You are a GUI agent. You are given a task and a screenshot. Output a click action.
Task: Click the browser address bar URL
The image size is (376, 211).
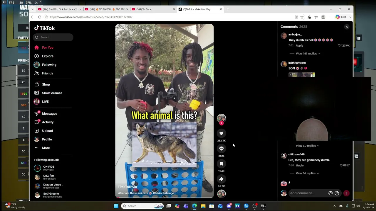click(91, 17)
